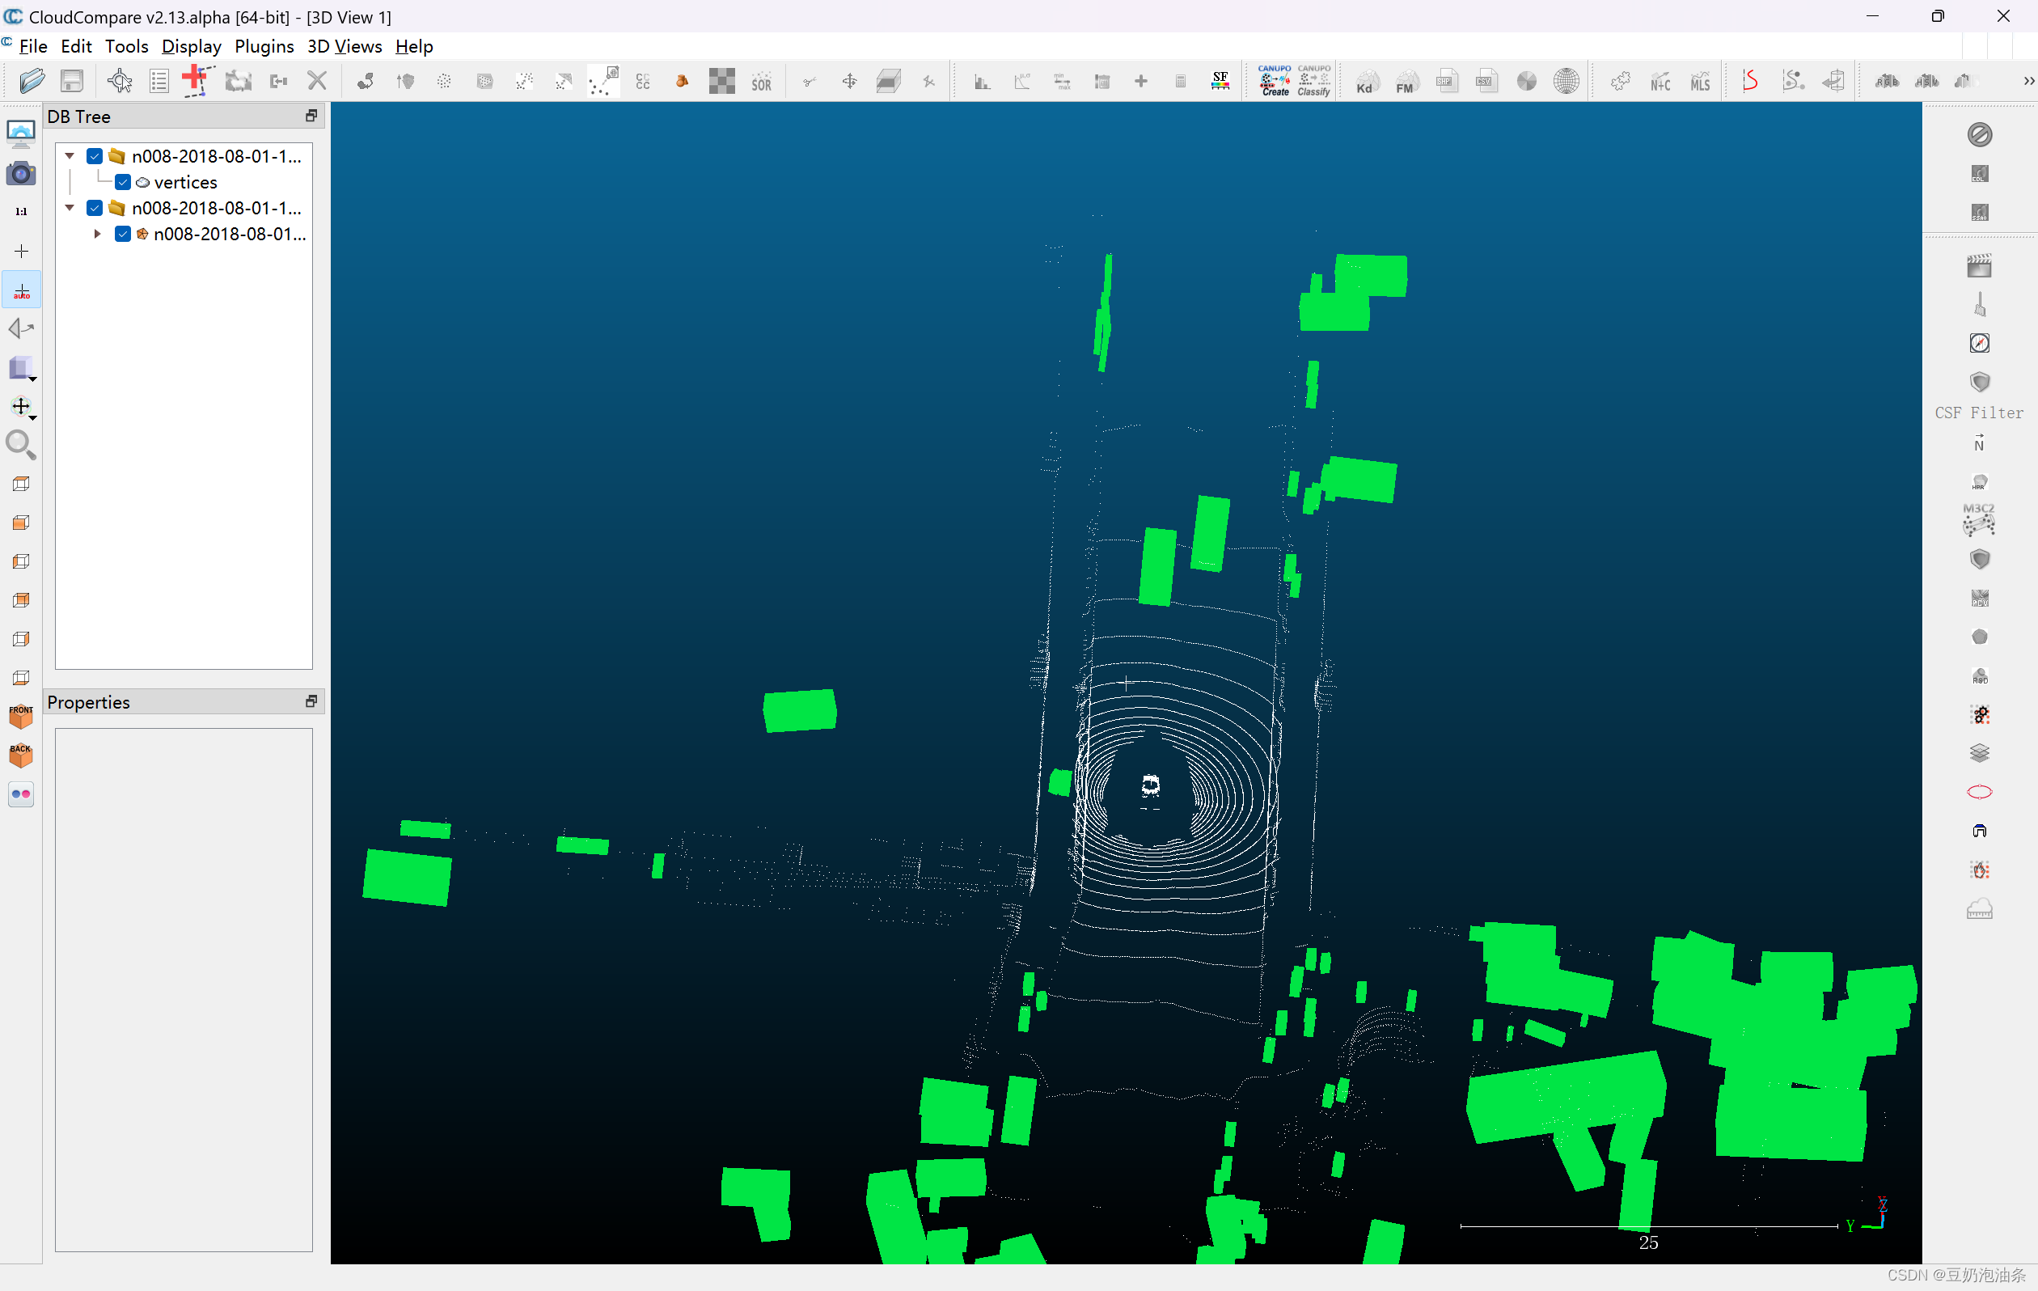
Task: Click the Save disk icon
Action: pos(72,81)
